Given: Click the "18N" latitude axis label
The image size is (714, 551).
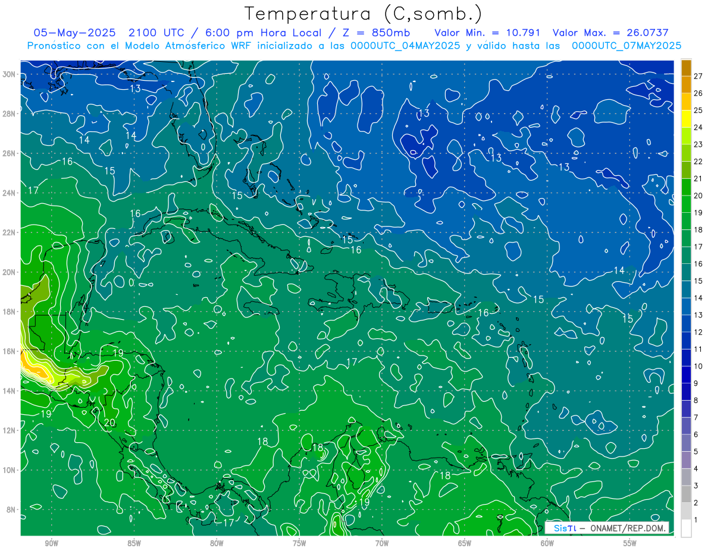Looking at the screenshot, I should coord(10,311).
